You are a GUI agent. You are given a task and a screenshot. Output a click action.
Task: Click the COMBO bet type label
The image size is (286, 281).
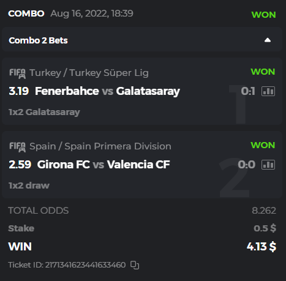[x=26, y=13]
